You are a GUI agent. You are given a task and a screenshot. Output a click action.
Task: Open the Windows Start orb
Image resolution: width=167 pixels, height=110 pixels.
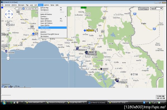4,102
